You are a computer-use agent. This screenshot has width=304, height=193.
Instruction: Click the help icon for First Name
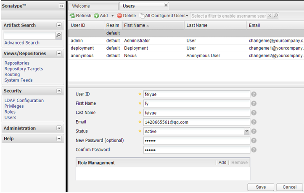[254, 103]
